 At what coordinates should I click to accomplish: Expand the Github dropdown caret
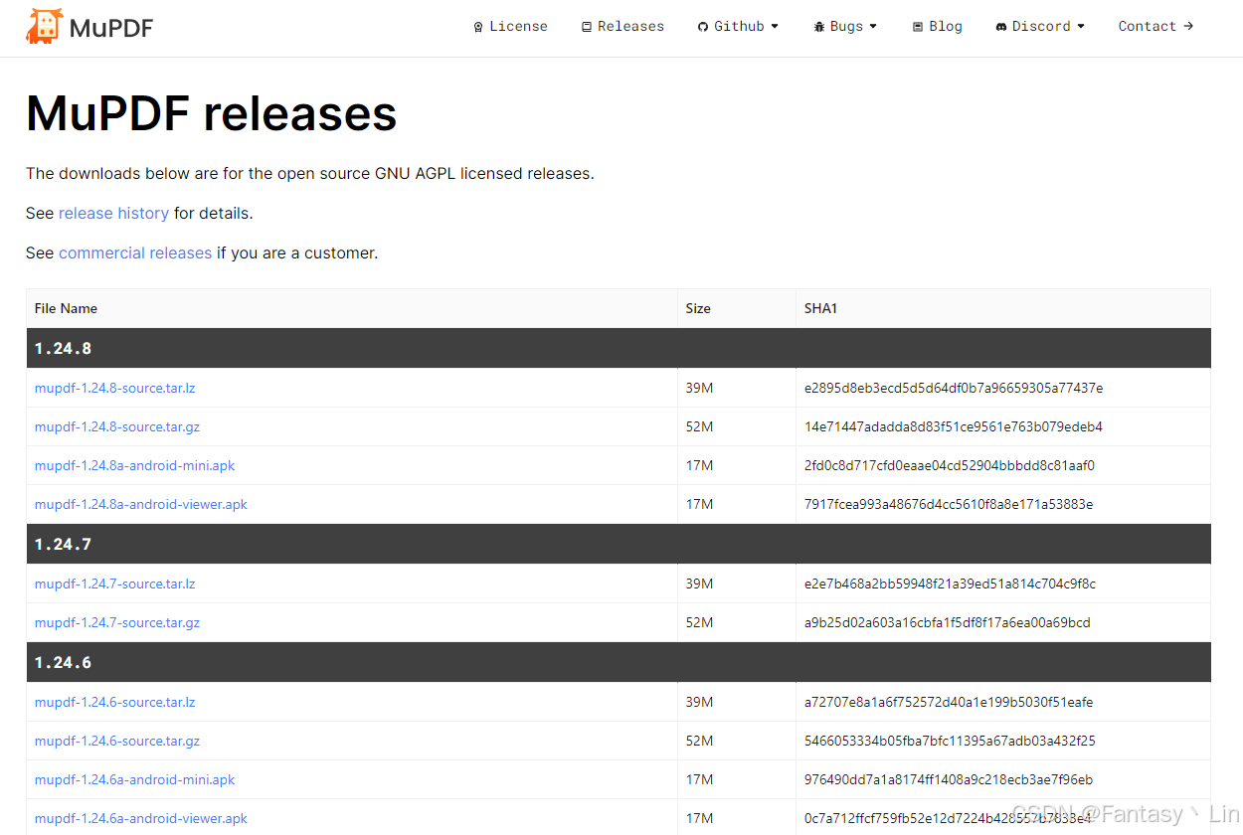775,27
